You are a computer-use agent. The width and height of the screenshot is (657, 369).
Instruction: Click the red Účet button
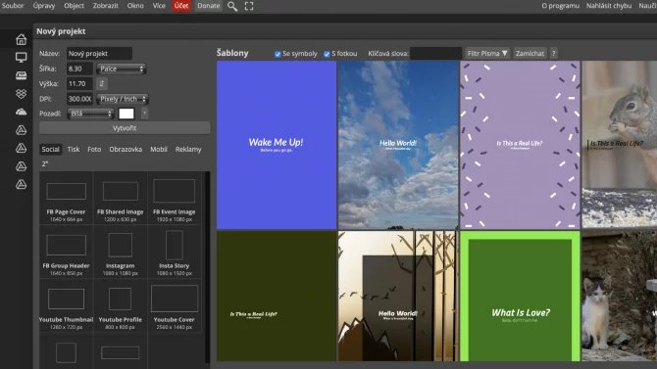pos(181,6)
